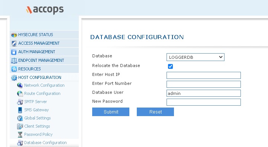This screenshot has height=147, width=268.
Task: Open the SMTP Server menu item
Action: [x=35, y=102]
